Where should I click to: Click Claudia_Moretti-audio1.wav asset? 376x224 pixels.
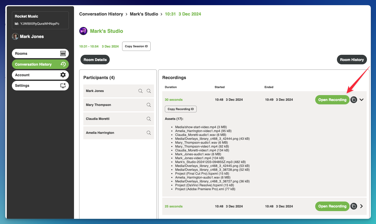[x=201, y=135]
